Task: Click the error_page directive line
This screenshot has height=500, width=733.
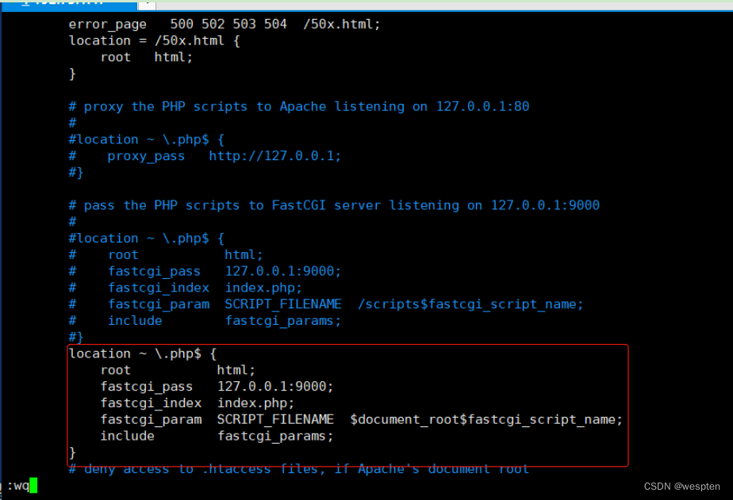Action: (x=225, y=24)
